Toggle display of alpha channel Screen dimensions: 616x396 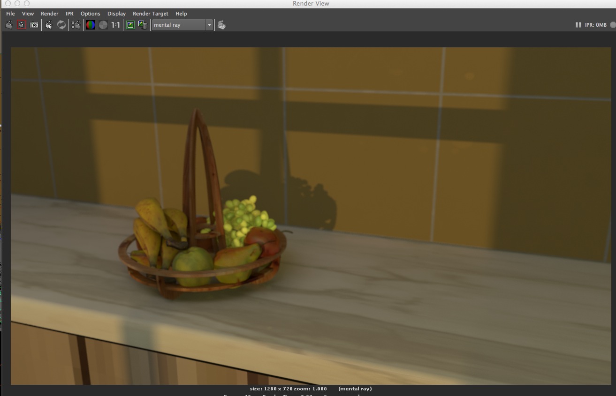pos(103,25)
